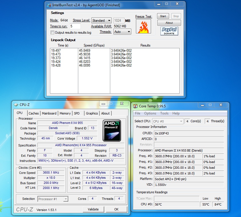Click the VID 1.5500v field
Image resolution: width=241 pixels, height=217 pixels.
(189, 185)
